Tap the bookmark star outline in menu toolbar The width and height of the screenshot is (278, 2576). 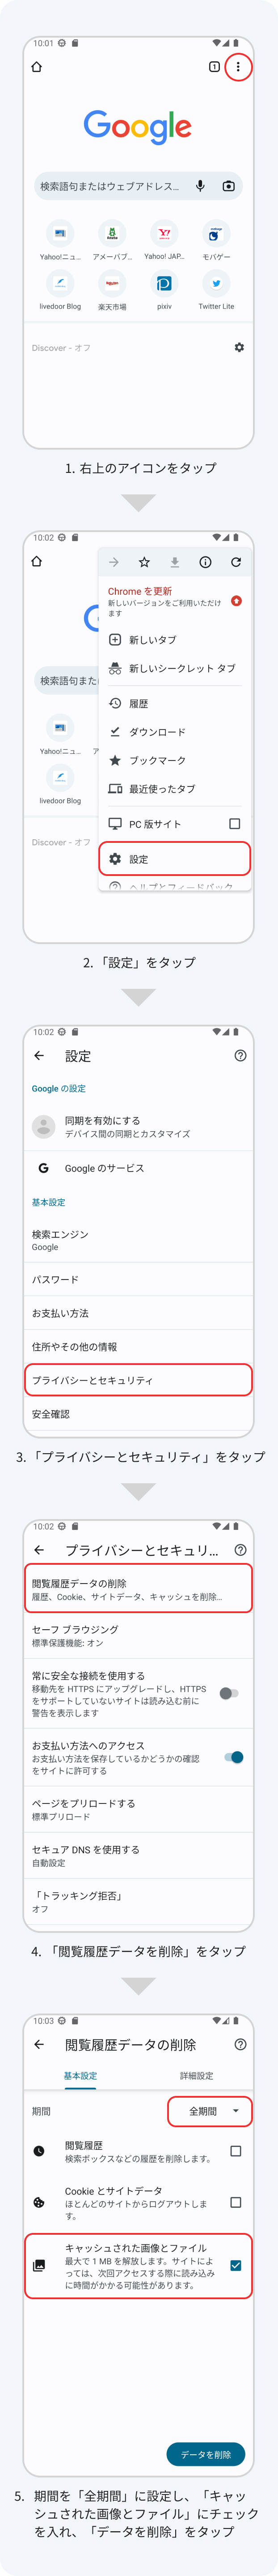pos(144,562)
